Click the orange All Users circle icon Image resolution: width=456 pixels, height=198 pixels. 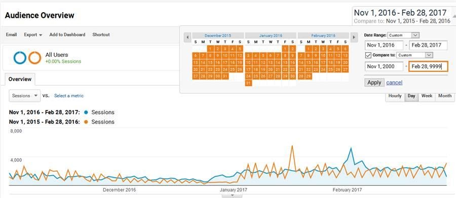[34, 58]
